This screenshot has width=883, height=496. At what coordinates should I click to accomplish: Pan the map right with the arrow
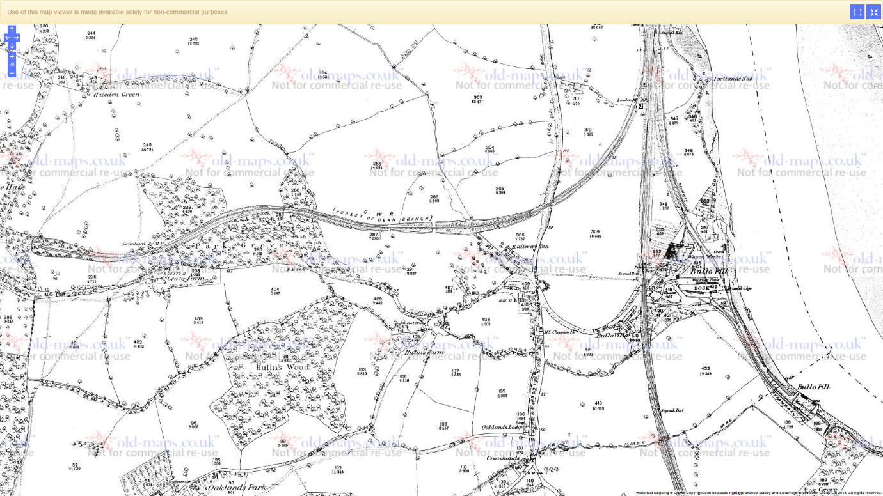[x=17, y=38]
